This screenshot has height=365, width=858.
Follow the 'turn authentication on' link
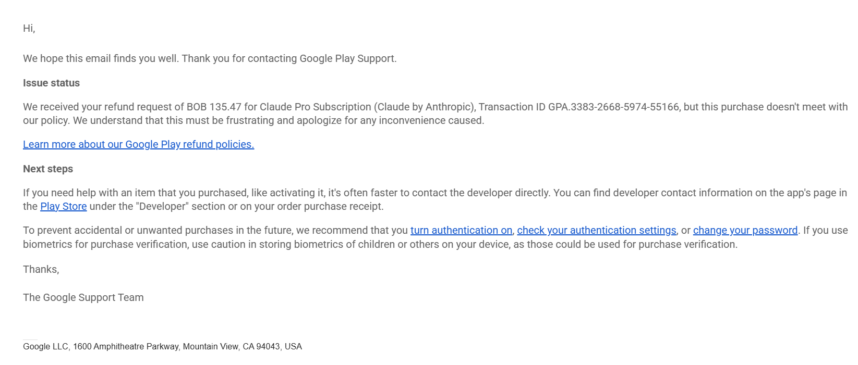click(461, 230)
